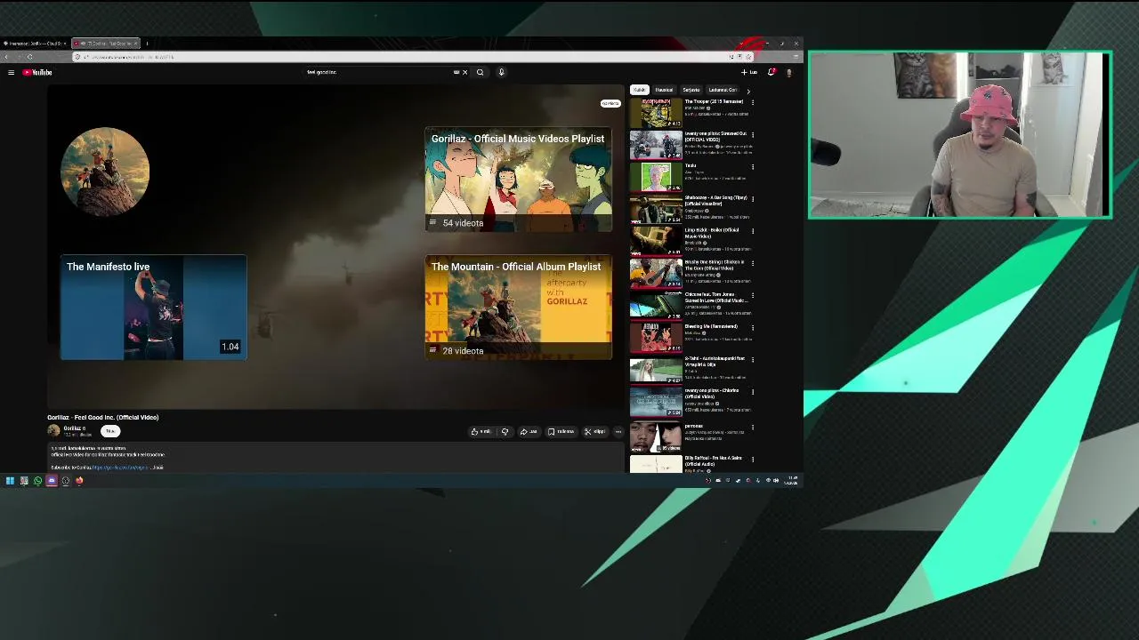
Task: Click the Create (plus) button in the header
Action: pos(748,72)
